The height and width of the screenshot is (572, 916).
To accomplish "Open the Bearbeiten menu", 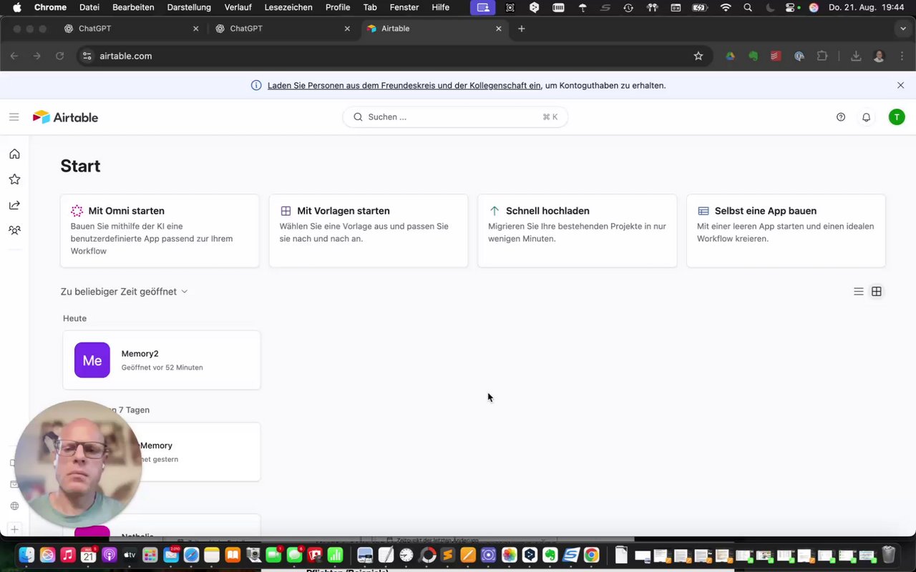I will (133, 7).
